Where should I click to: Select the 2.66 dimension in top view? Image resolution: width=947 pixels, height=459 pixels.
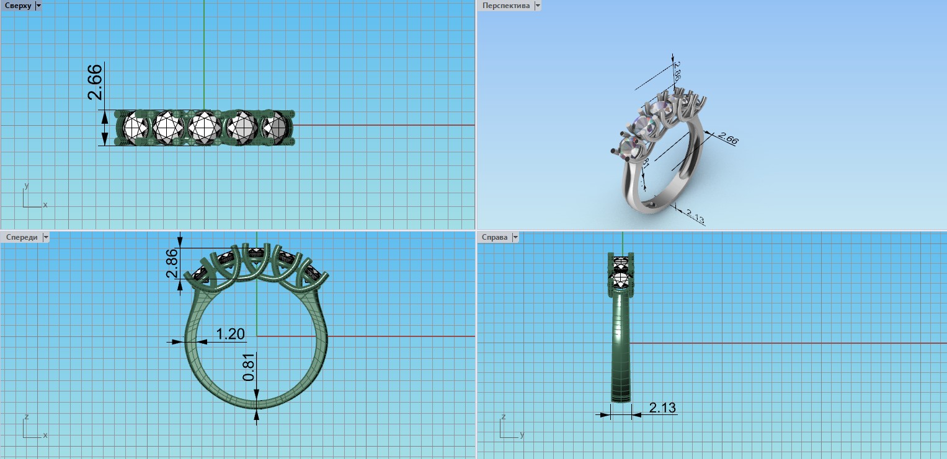(95, 82)
